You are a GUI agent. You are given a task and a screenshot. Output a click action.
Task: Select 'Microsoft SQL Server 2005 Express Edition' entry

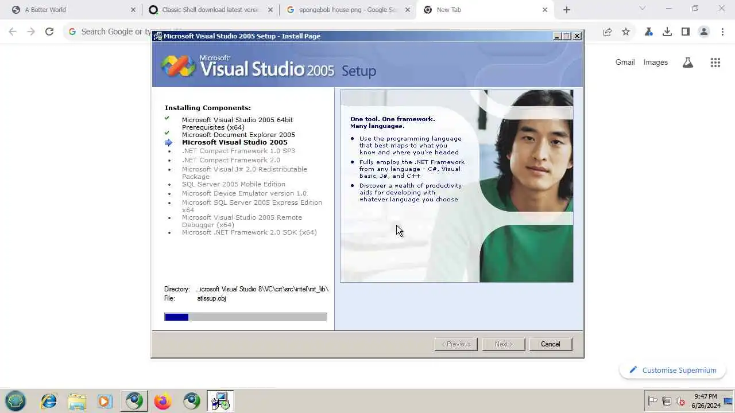252,206
